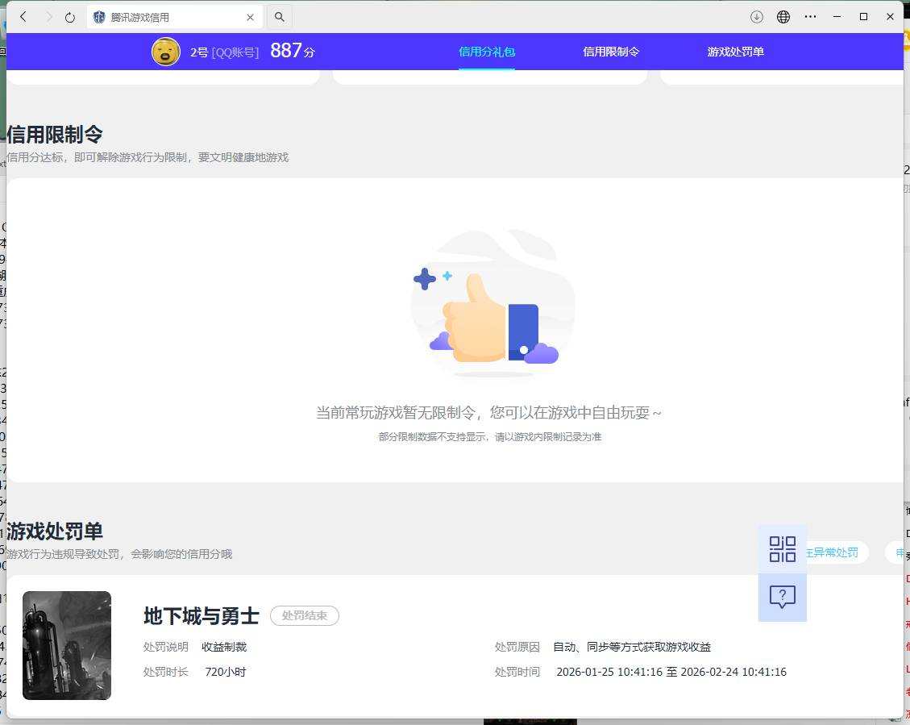The image size is (910, 725).
Task: Click the 信用限制令 section heading
Action: point(55,134)
